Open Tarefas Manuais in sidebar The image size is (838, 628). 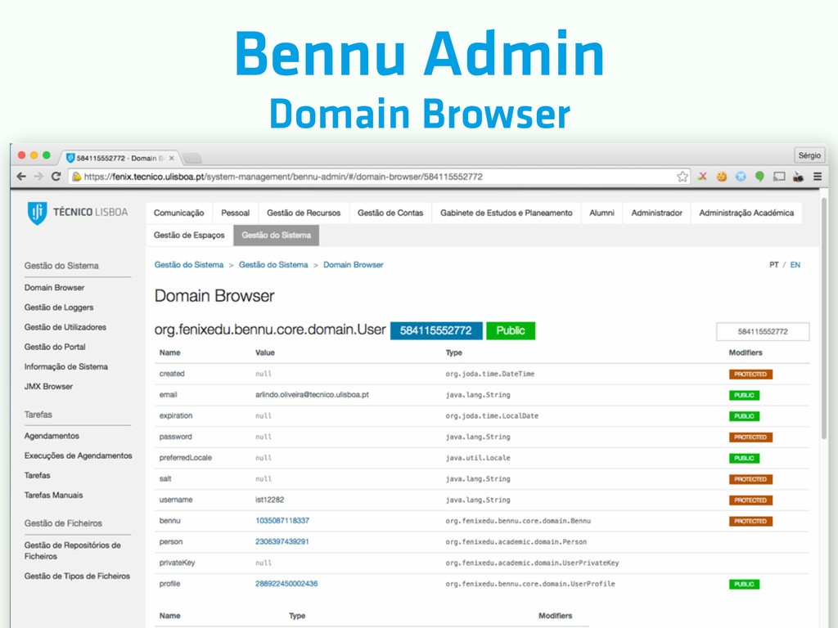point(53,495)
